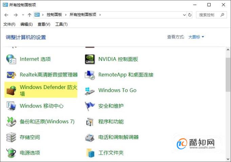This screenshot has width=231, height=162.
Task: Open the Windows To Go link
Action: (118, 90)
